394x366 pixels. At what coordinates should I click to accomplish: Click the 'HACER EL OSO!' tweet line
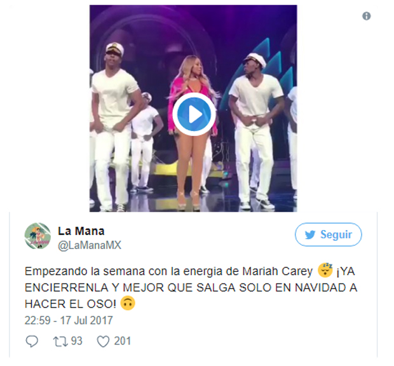point(71,304)
